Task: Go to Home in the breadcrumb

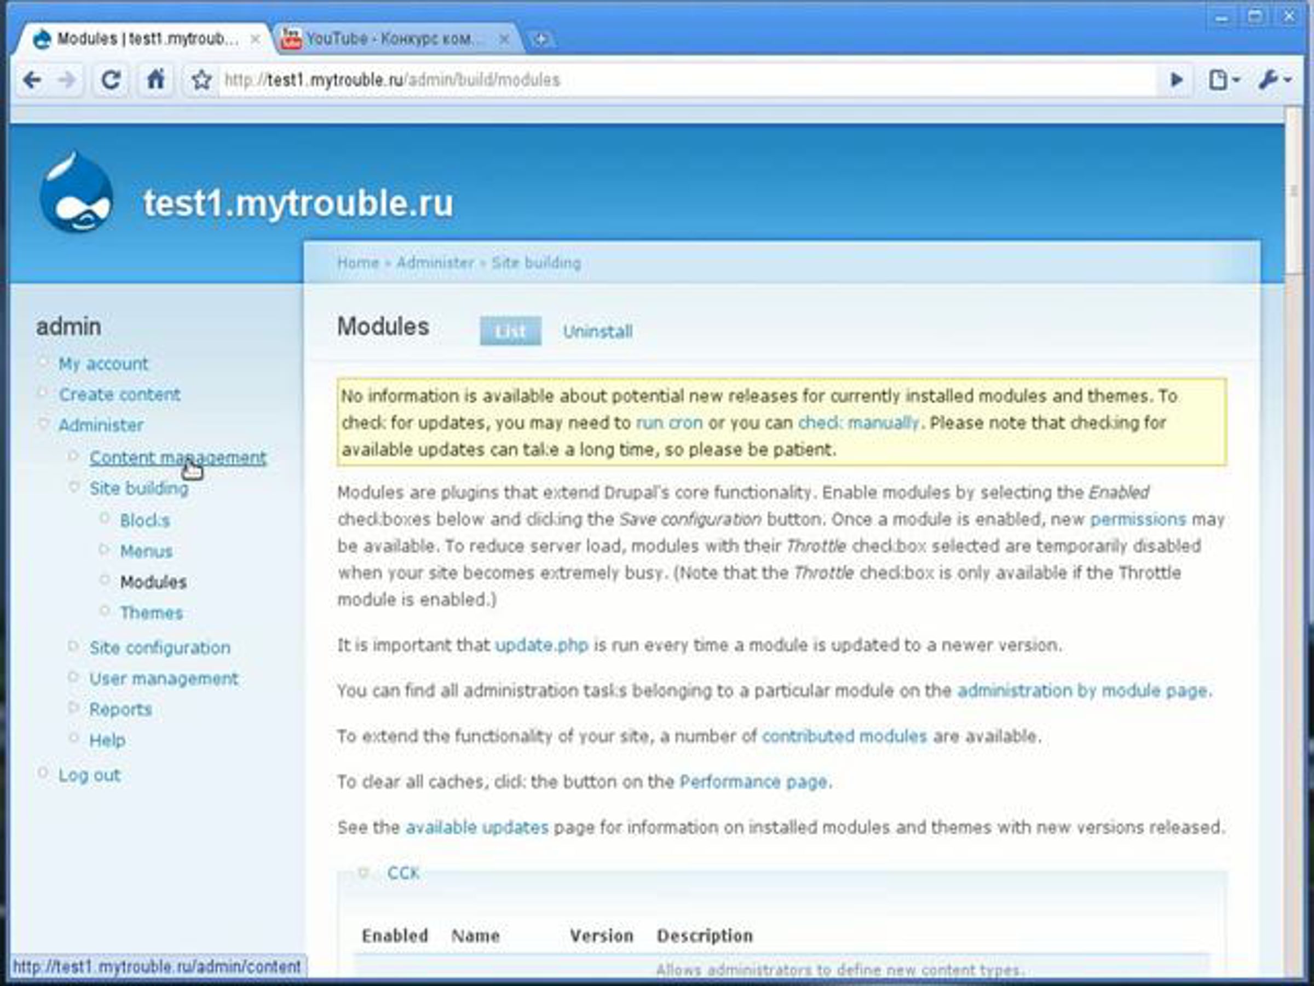Action: [x=358, y=263]
